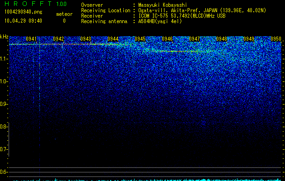Click the 0.9 kHz axis label
Viewport: 285px width, 181px height.
coord(4,104)
